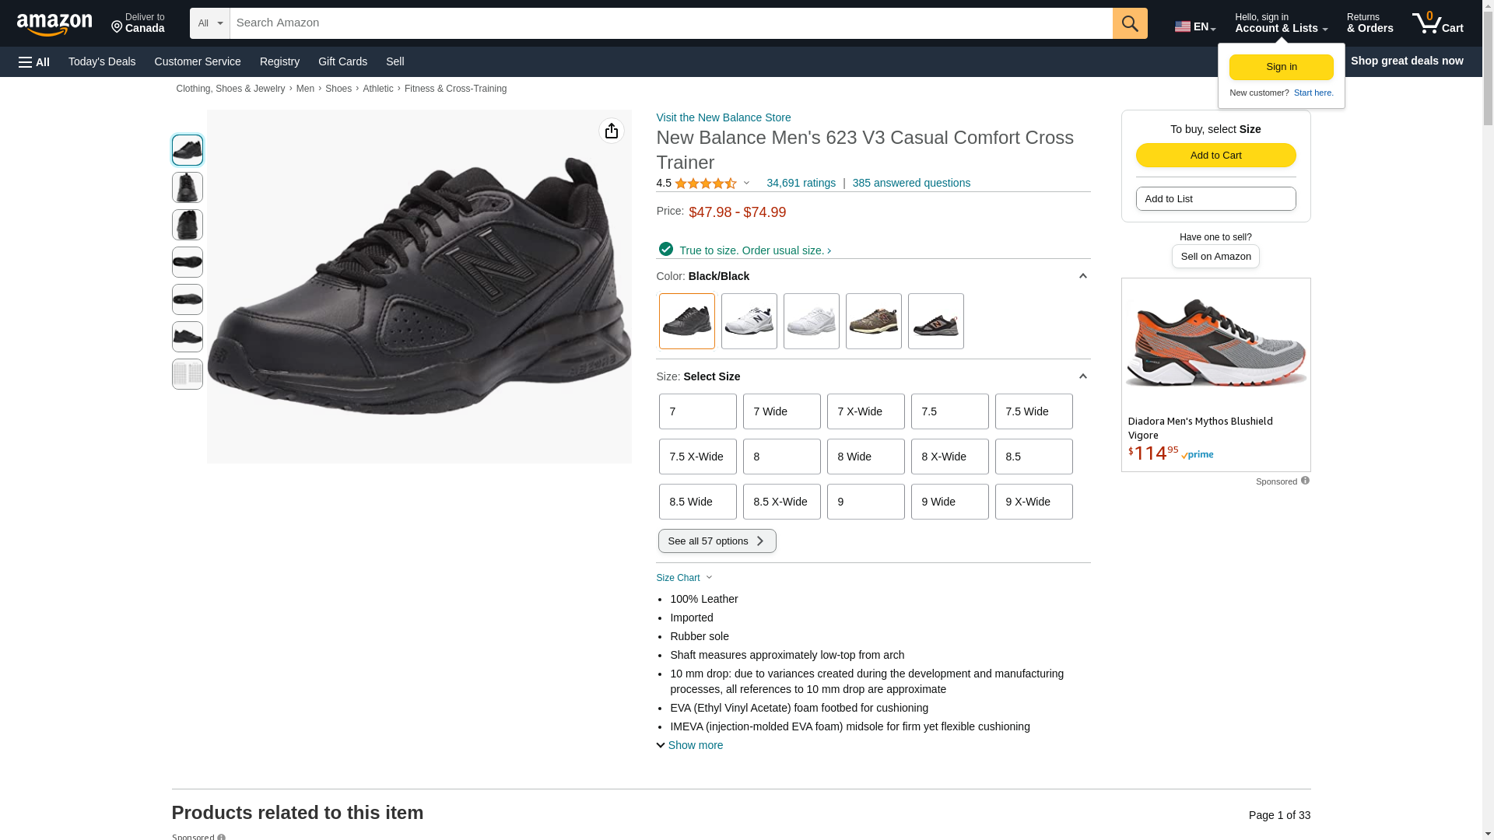Click the star rating icons
This screenshot has width=1494, height=840.
tap(705, 184)
